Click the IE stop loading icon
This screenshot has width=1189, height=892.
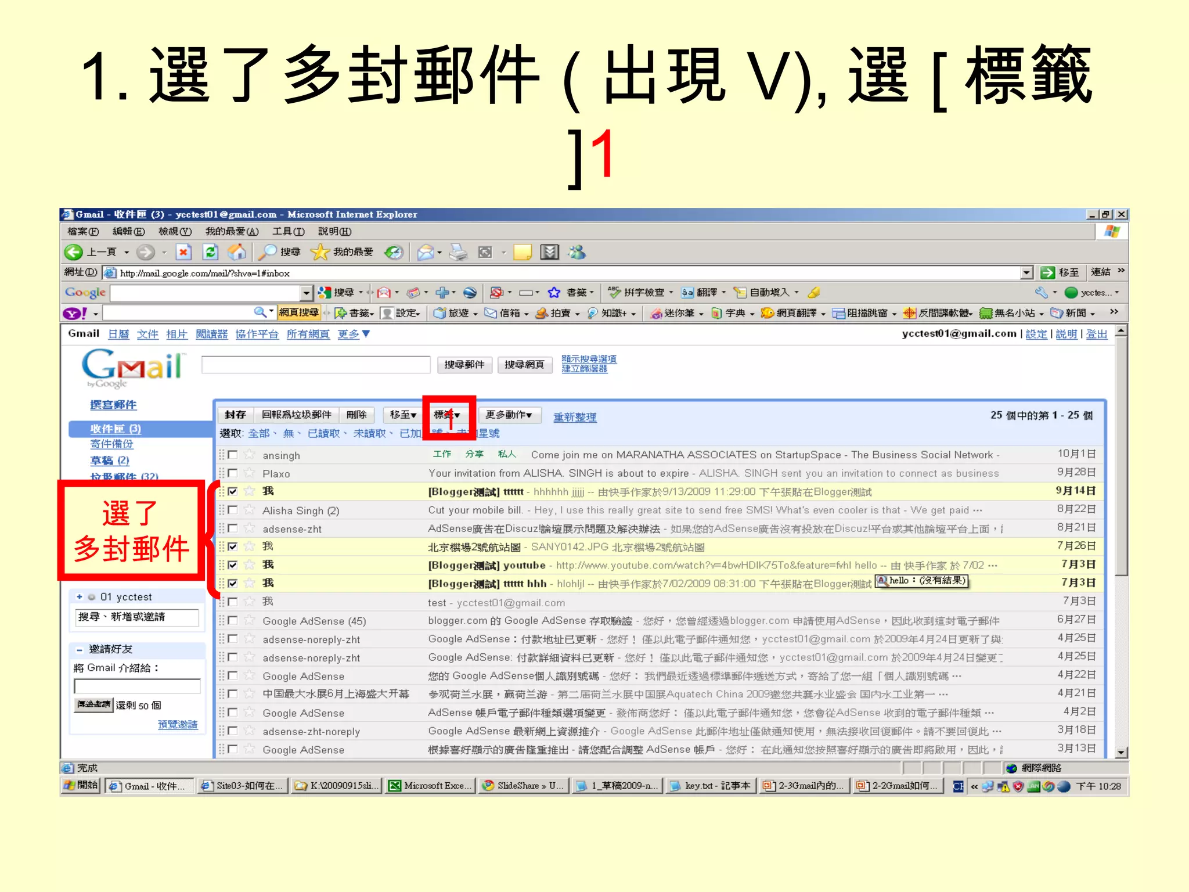click(x=183, y=251)
